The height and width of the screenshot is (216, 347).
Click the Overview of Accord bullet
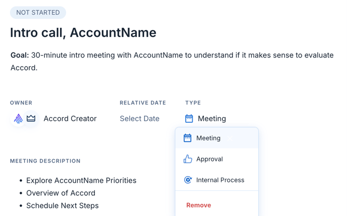click(x=61, y=193)
